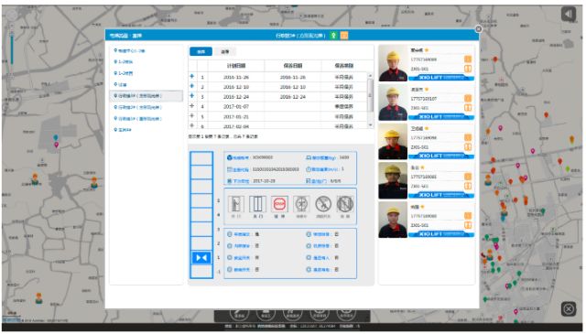Viewport: 586px width, 334px height.
Task: Click the orange square icon in dialog header
Action: 344,36
